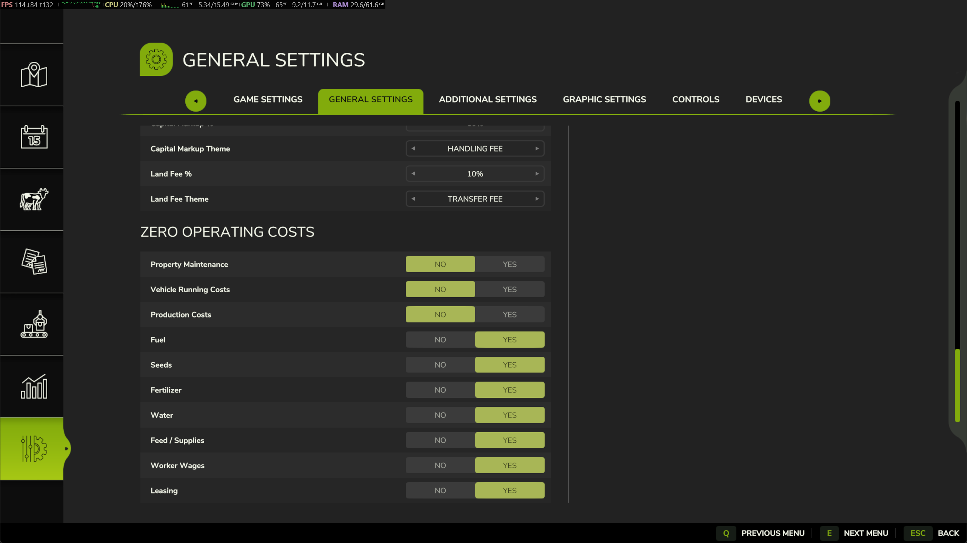Open the map icon in sidebar

click(34, 75)
